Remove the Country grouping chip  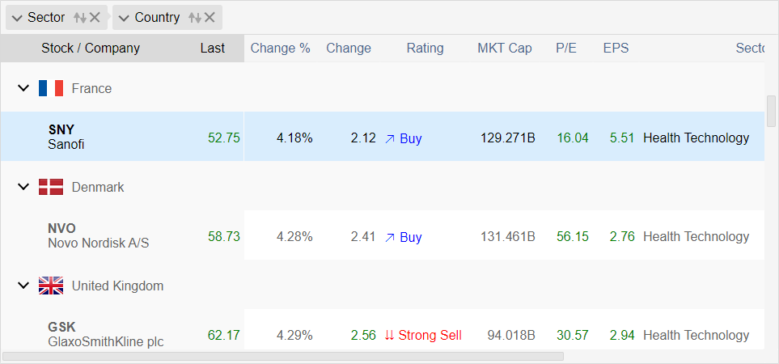210,18
